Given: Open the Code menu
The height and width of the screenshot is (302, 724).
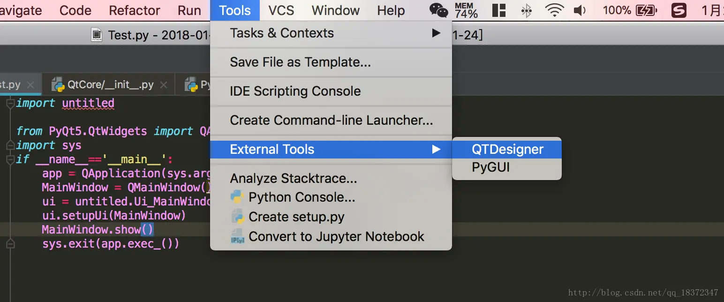Looking at the screenshot, I should tap(75, 10).
